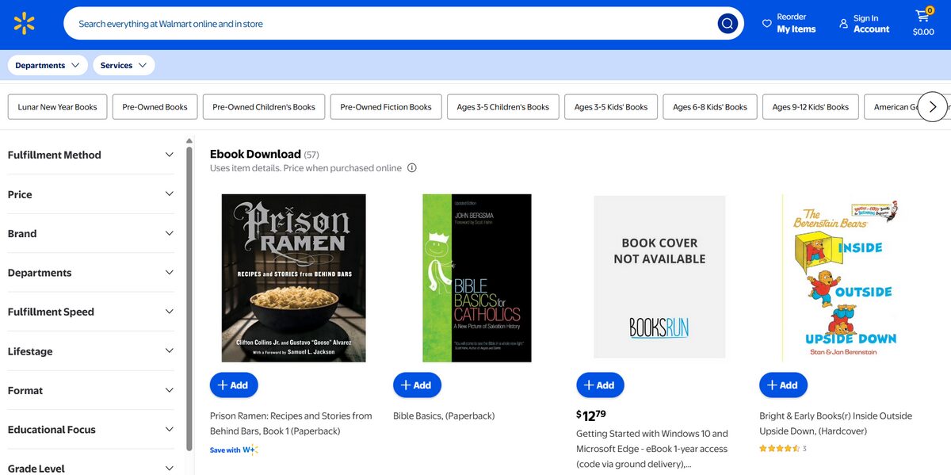The image size is (951, 475).
Task: Expand the Price filter
Action: 90,194
